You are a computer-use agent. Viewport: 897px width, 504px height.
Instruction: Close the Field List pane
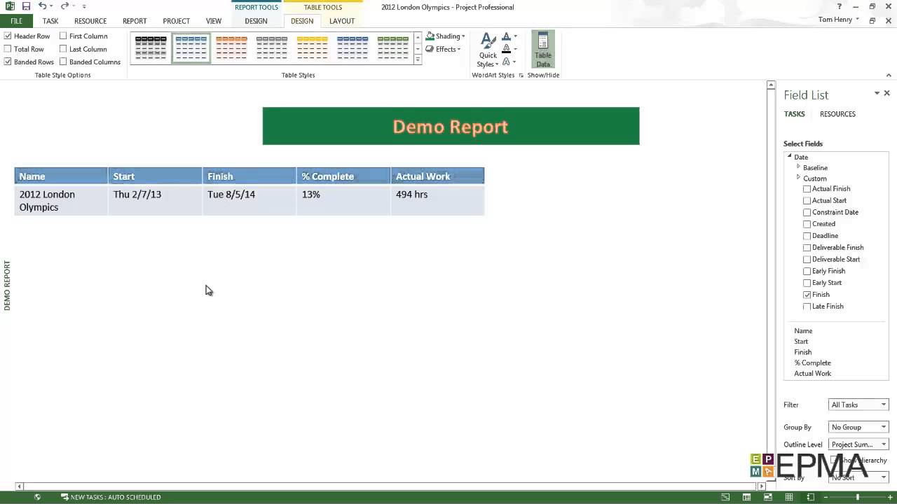pos(886,93)
